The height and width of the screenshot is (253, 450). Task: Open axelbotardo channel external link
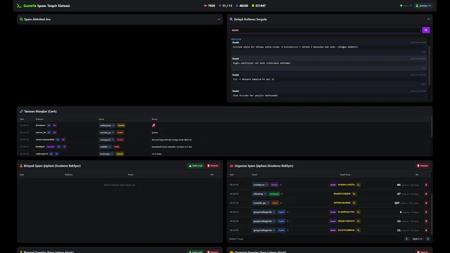[x=113, y=125]
